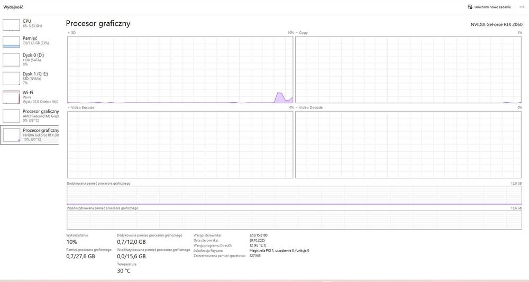Select the Pamięć memory entry
This screenshot has width=529, height=282.
[x=30, y=41]
